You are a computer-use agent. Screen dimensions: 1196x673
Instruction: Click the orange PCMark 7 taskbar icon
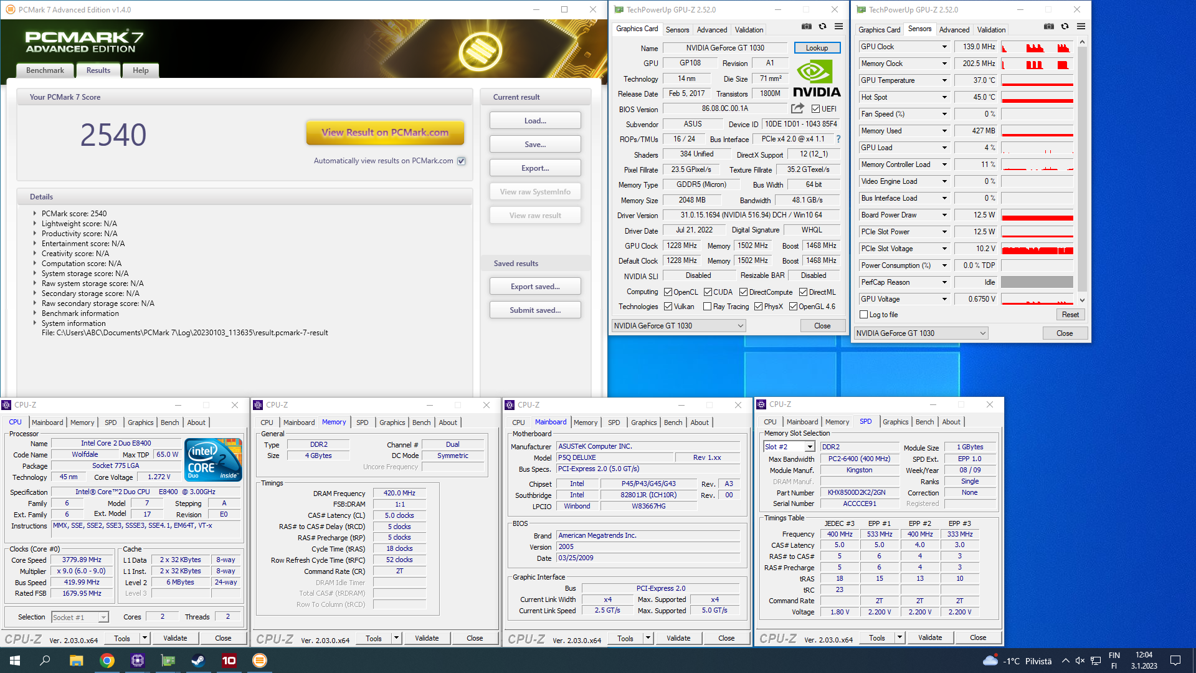pyautogui.click(x=259, y=661)
